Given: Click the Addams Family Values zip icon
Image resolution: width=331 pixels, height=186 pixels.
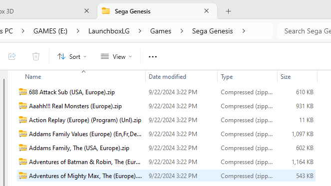Looking at the screenshot, I should [23, 134].
